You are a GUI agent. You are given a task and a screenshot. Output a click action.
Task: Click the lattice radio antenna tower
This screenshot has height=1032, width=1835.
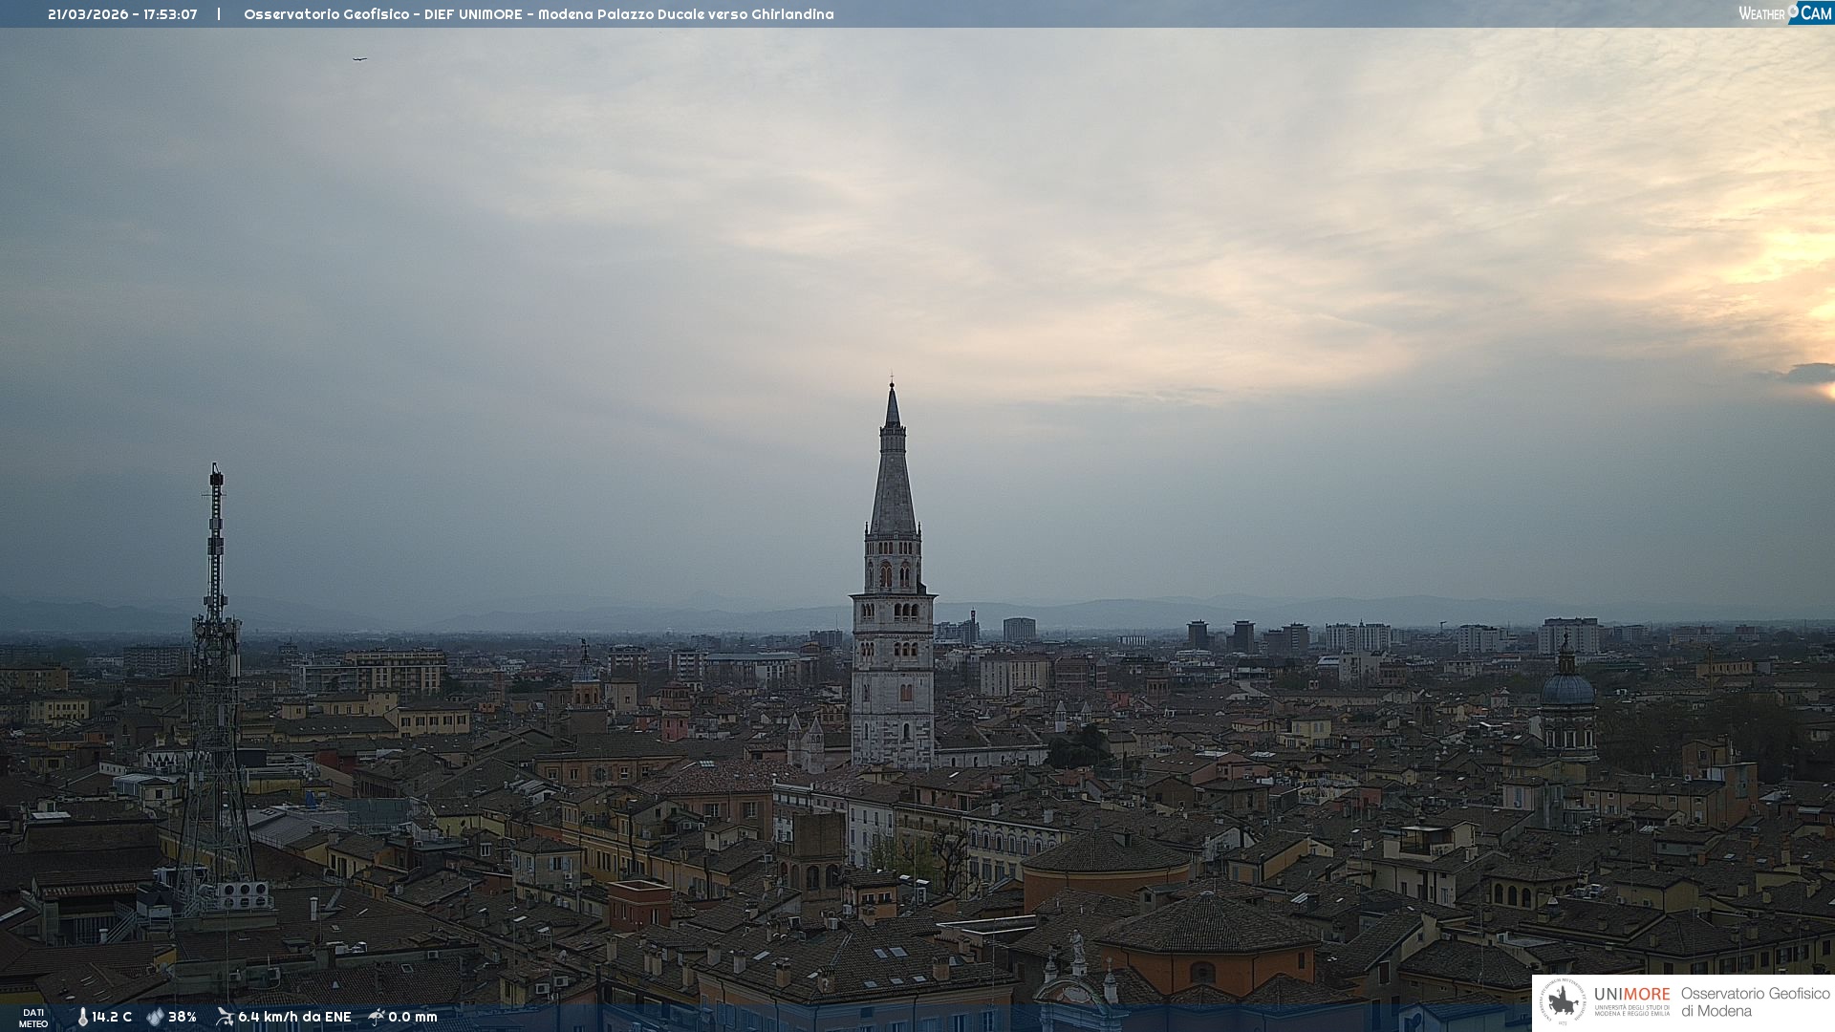(215, 669)
